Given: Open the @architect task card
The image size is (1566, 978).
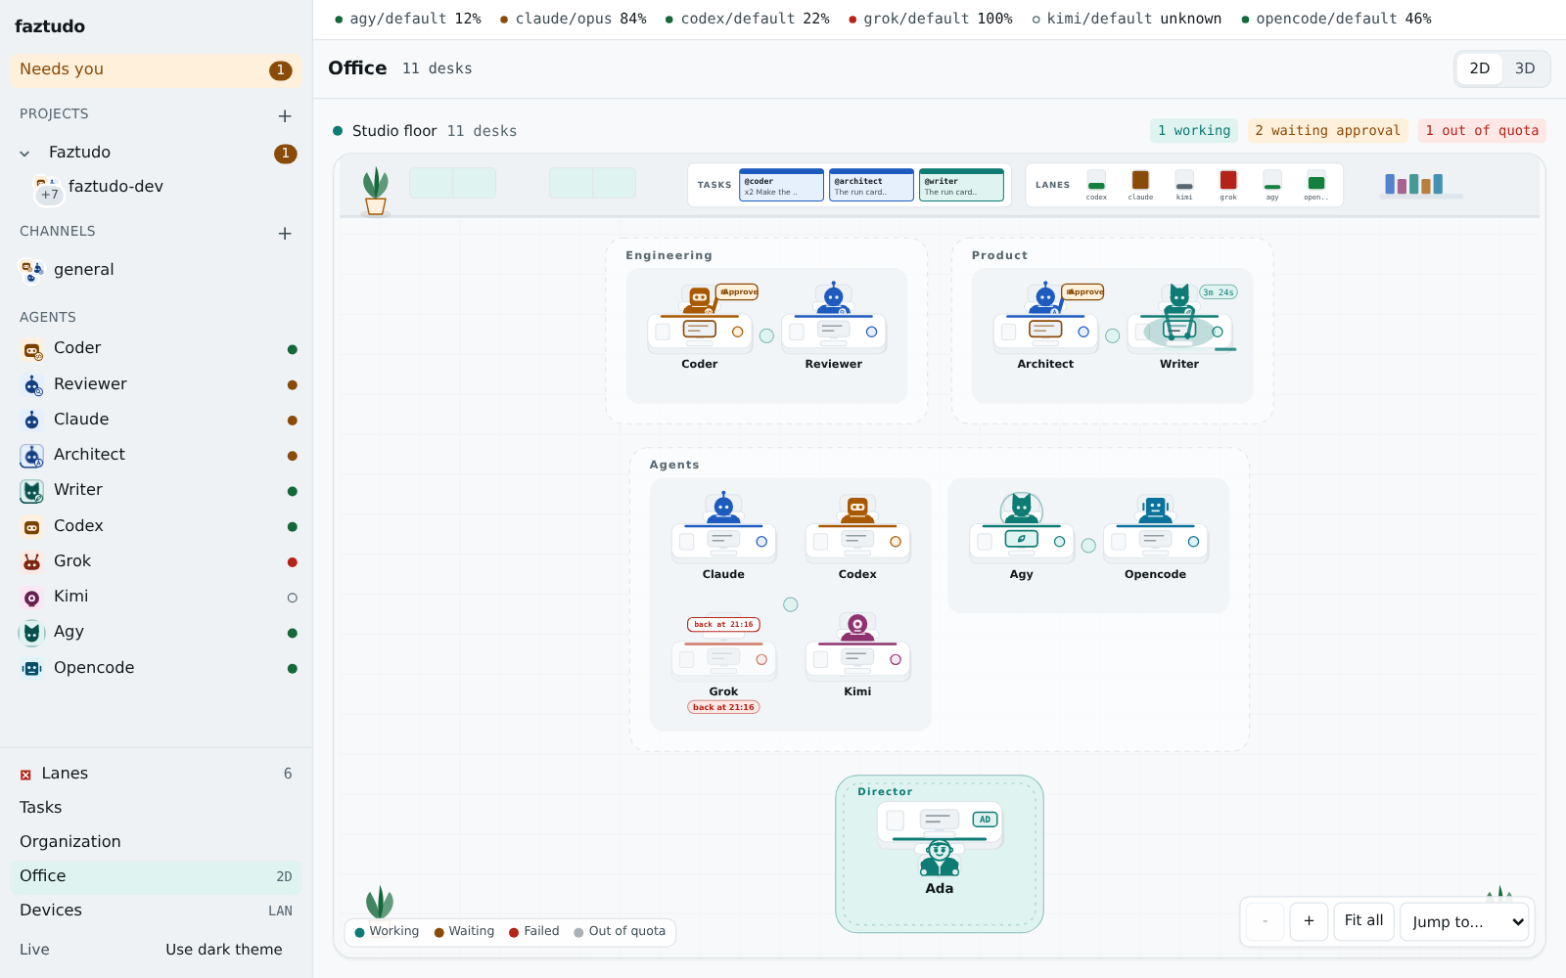Looking at the screenshot, I should click(x=871, y=186).
